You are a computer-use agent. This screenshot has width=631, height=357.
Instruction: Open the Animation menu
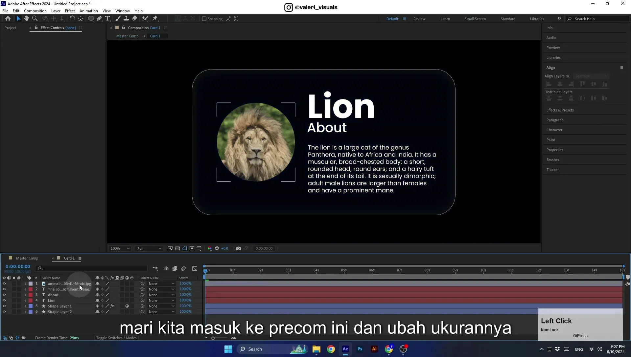(89, 11)
